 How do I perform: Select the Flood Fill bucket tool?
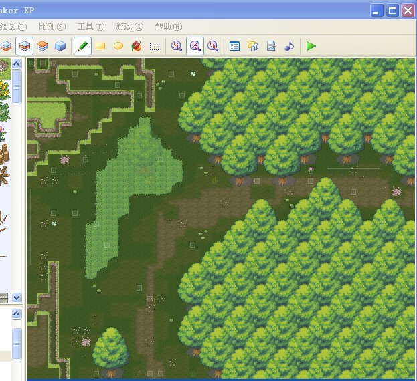coord(137,46)
